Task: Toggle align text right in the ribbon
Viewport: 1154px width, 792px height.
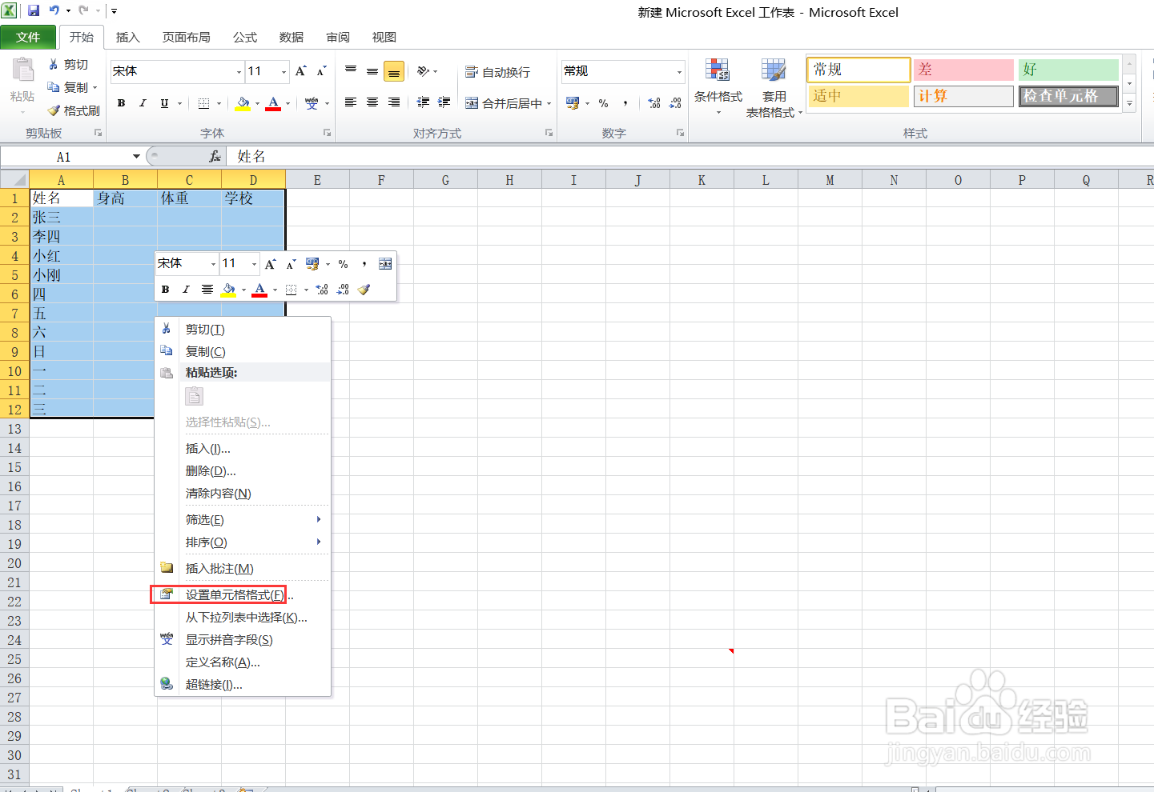Action: 394,102
